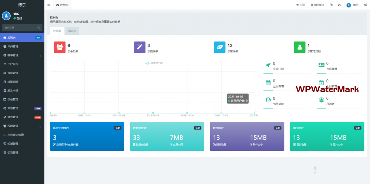The height and width of the screenshot is (184, 370).
Task: Click the language switch icon in top bar
Action: coord(331,5)
